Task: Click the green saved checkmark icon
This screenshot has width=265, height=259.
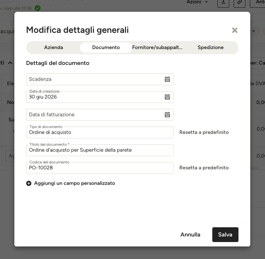Action: click(38, 8)
